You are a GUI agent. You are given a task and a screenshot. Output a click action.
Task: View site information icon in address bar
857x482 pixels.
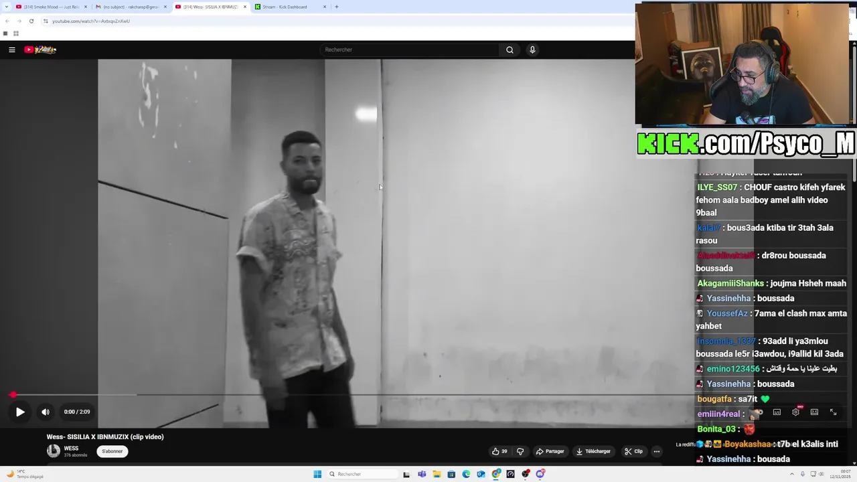tap(46, 21)
